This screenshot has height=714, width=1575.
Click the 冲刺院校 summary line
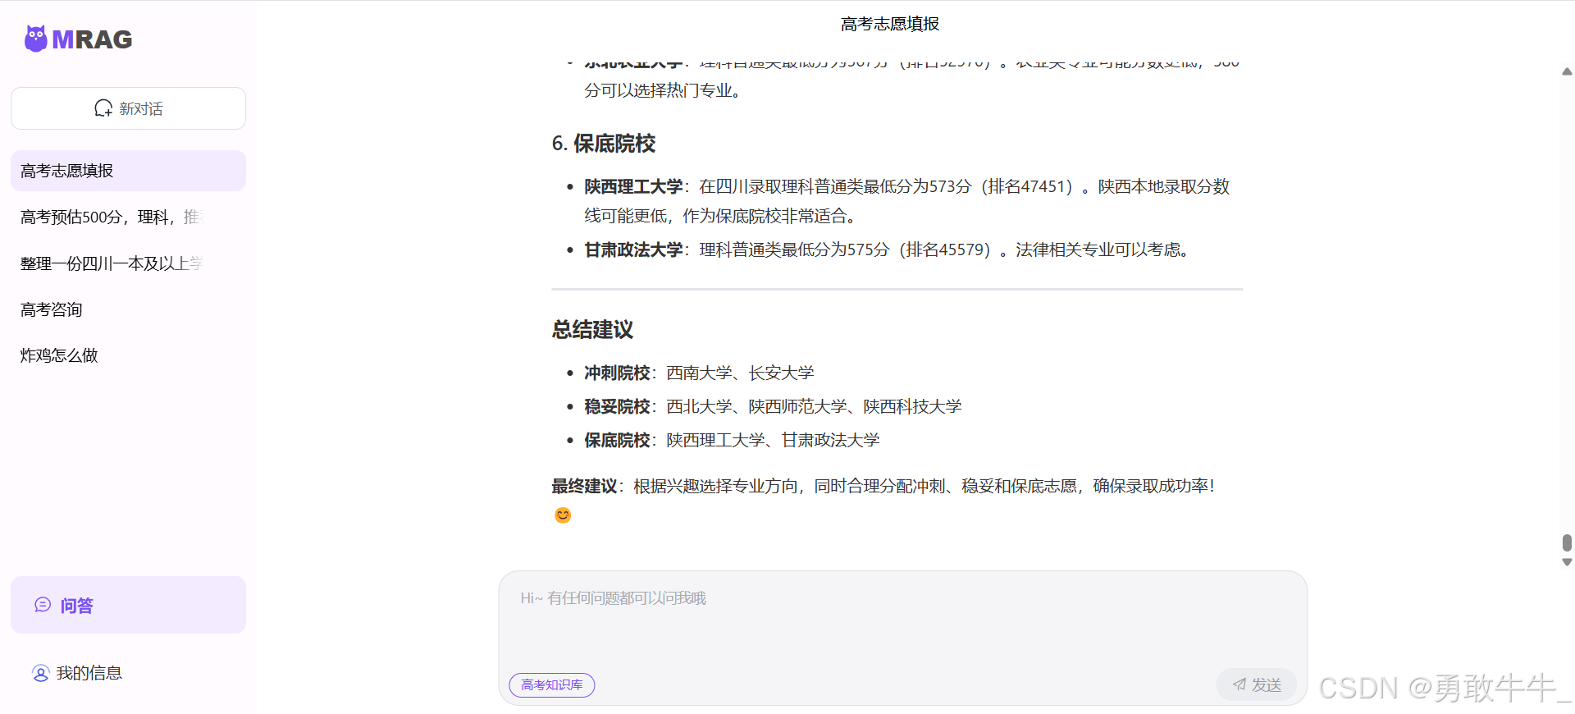tap(699, 373)
